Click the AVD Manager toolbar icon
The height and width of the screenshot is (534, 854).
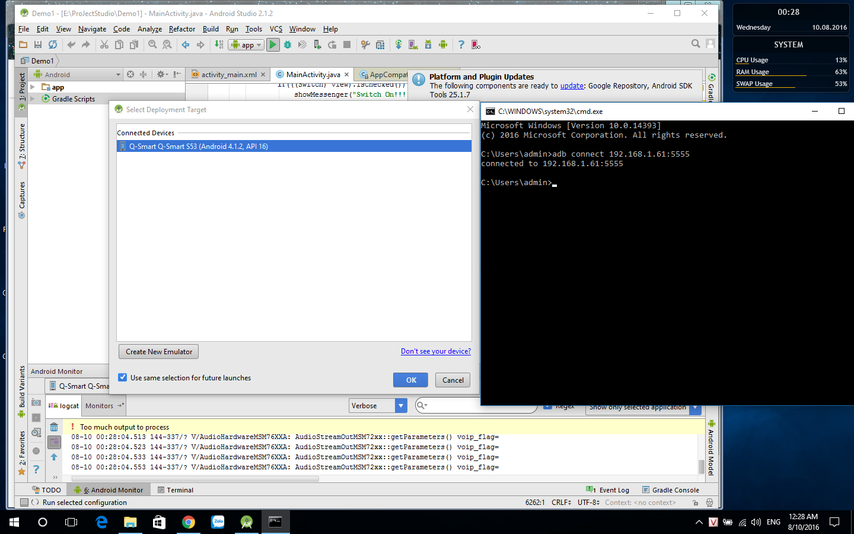[x=413, y=44]
